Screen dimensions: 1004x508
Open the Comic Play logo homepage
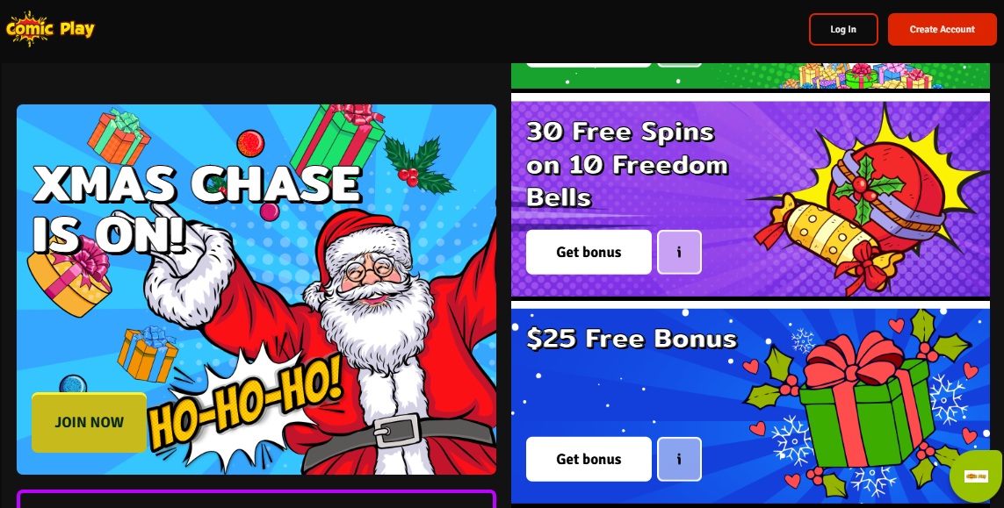[50, 29]
